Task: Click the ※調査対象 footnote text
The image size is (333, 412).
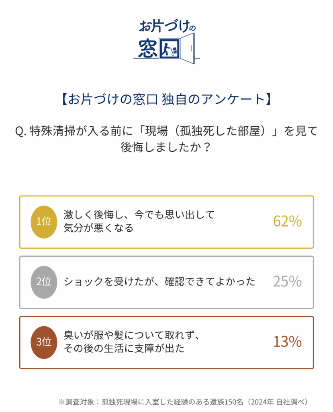Action: click(x=153, y=402)
